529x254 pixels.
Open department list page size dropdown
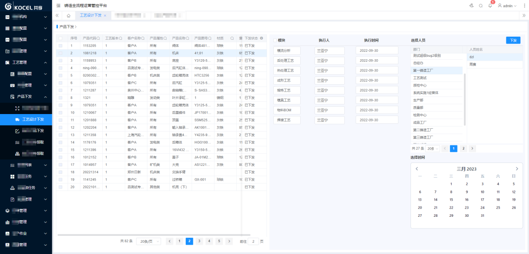[x=433, y=148]
